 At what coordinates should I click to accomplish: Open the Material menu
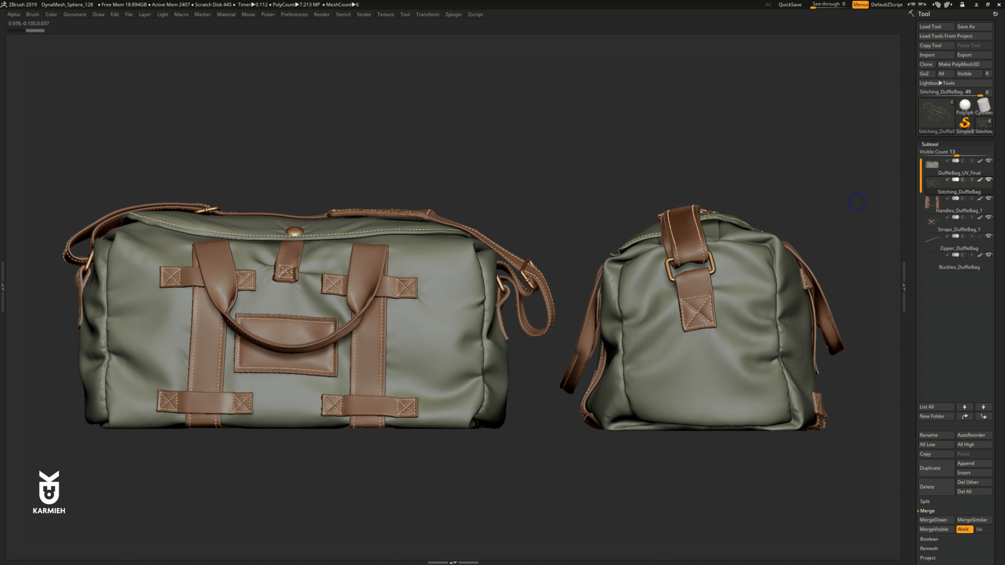click(226, 15)
